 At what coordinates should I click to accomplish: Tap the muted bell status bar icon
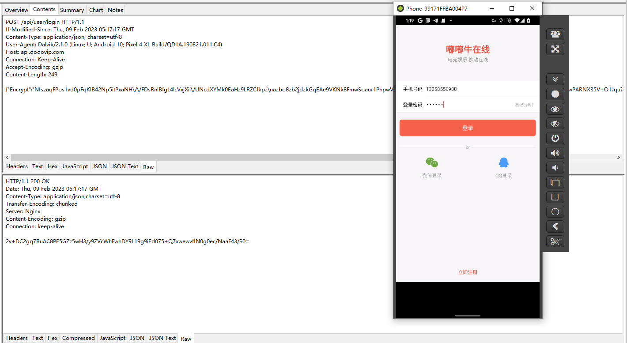pyautogui.click(x=509, y=21)
